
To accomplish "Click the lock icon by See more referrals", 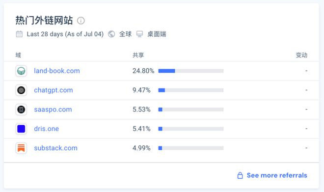I will (240, 175).
